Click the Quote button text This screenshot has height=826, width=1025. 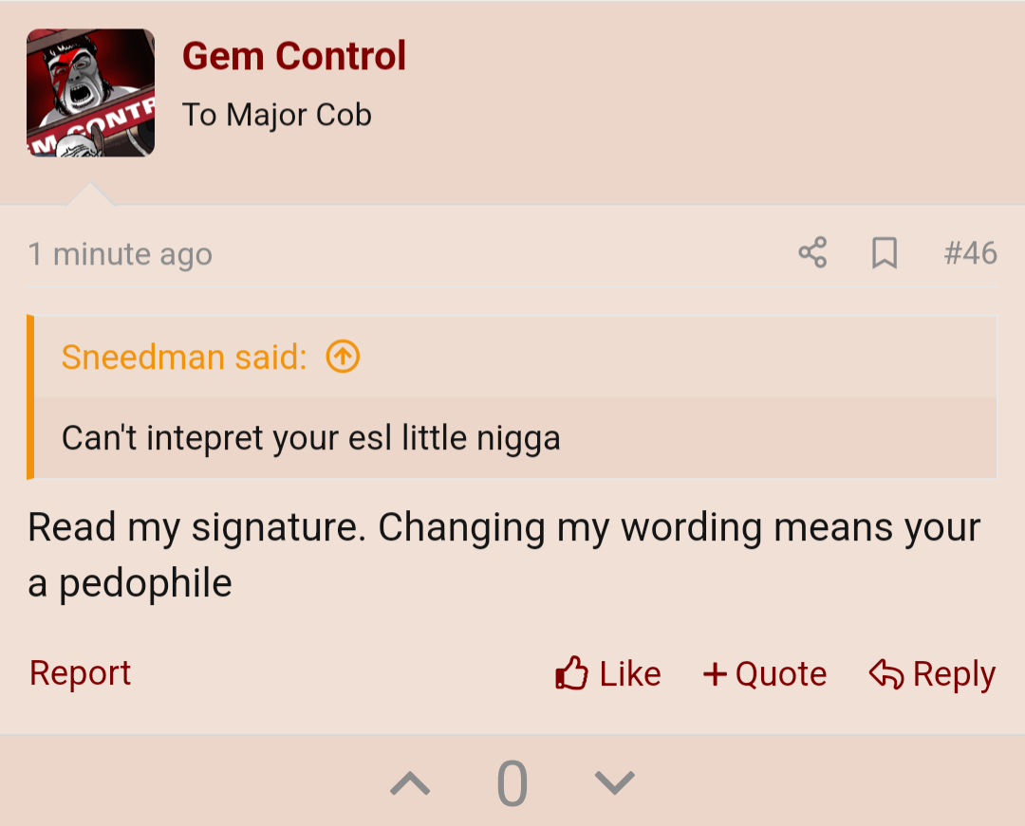pyautogui.click(x=781, y=674)
